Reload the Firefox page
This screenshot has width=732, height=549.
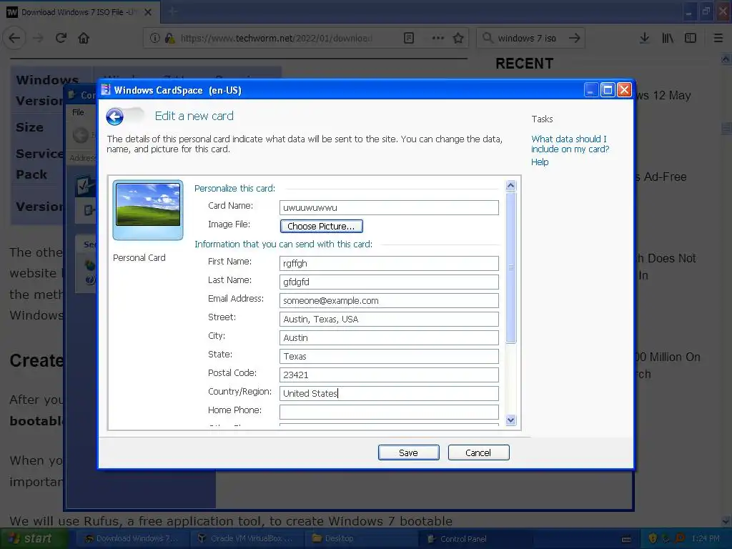click(x=61, y=38)
